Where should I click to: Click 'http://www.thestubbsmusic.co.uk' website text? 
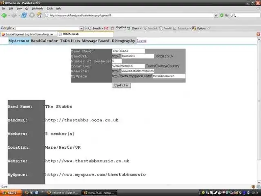coord(87,161)
